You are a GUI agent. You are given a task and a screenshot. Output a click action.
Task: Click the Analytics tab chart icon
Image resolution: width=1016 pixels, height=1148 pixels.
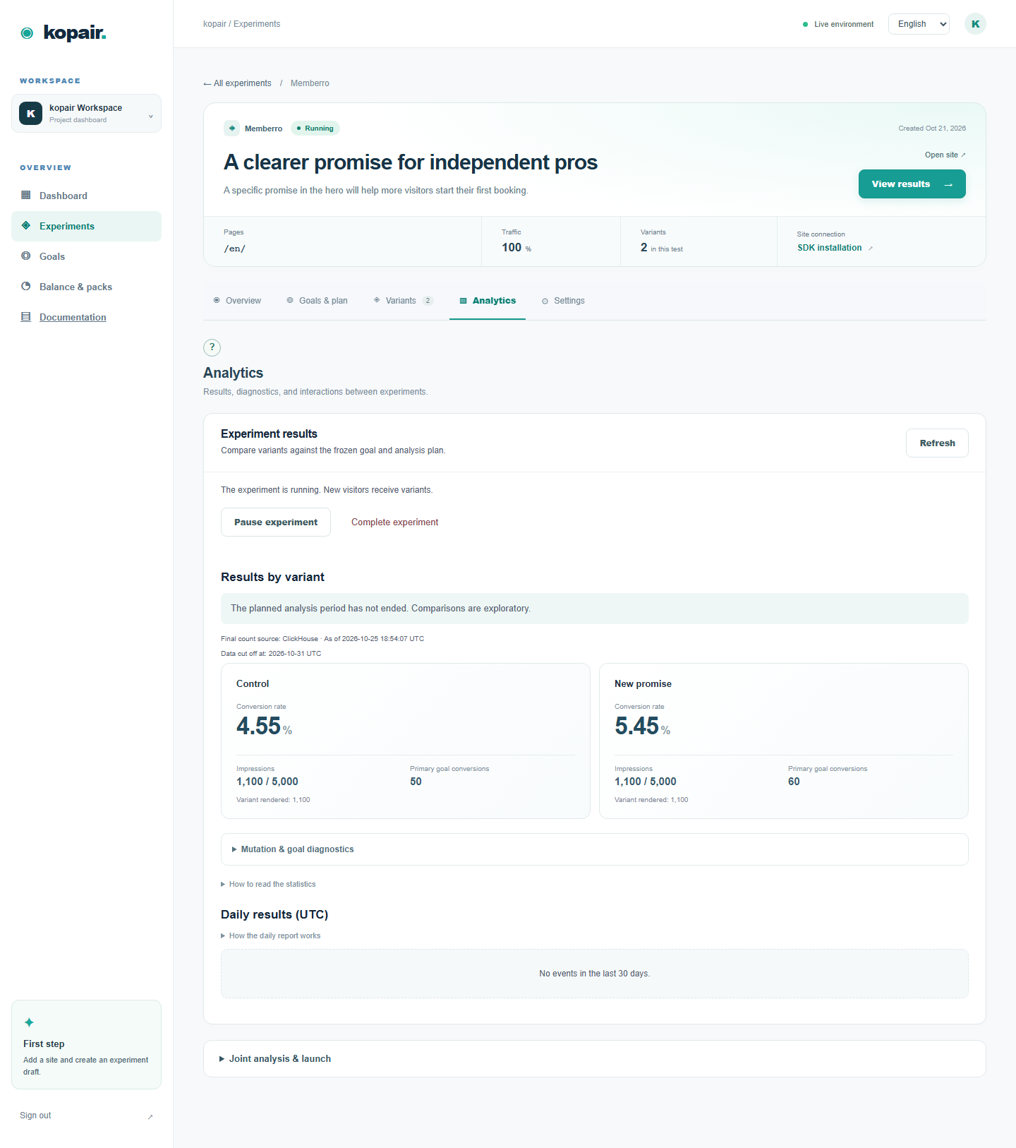coord(463,301)
